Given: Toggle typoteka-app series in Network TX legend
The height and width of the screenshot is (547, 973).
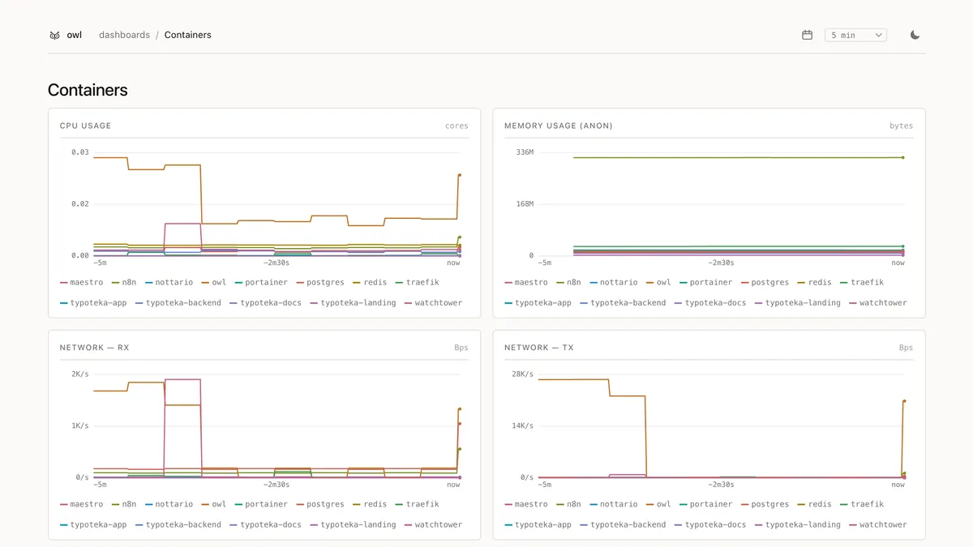Looking at the screenshot, I should (538, 524).
